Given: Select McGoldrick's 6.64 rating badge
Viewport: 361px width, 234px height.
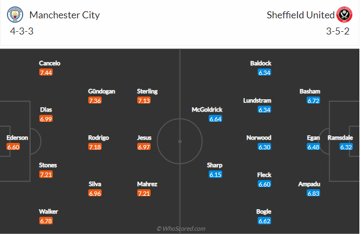Looking at the screenshot, I should pyautogui.click(x=215, y=119).
